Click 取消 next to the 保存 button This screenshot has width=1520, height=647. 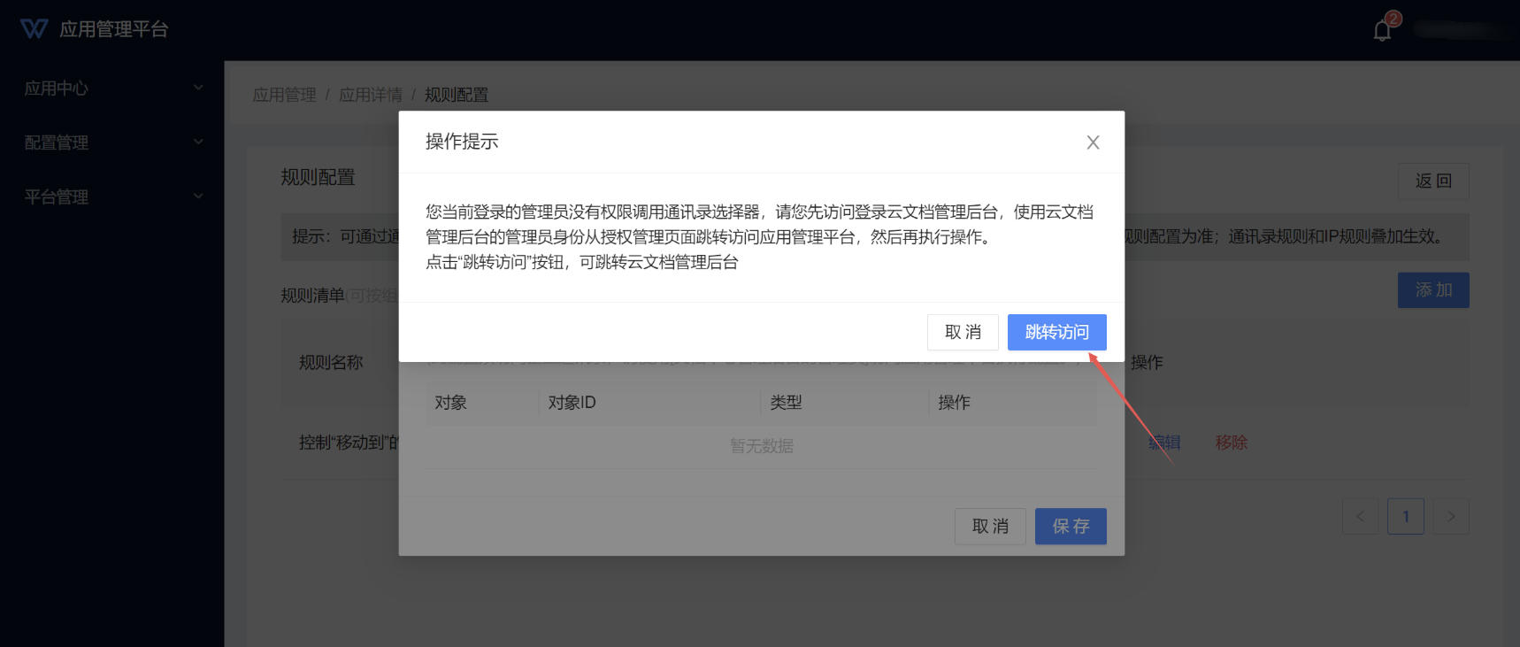point(990,527)
